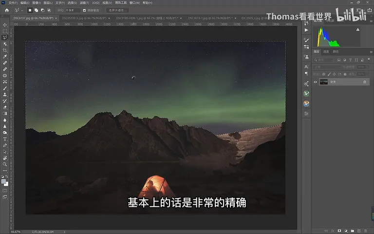Click the Home button in options bar
Viewport: 374px width, 234px height.
point(7,10)
